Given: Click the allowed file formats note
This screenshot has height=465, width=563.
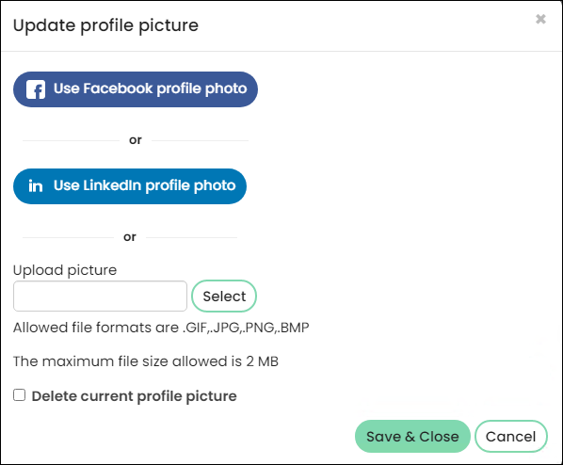Looking at the screenshot, I should pos(161,328).
